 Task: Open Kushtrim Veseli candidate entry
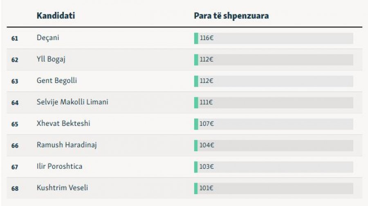(x=62, y=188)
